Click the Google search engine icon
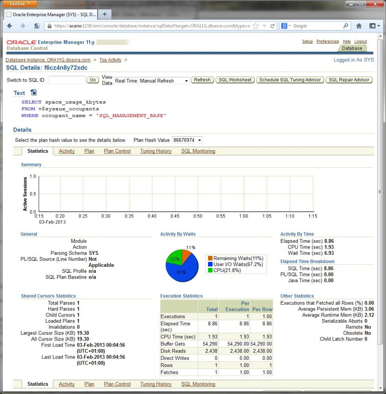The width and height of the screenshot is (386, 394). (x=284, y=26)
